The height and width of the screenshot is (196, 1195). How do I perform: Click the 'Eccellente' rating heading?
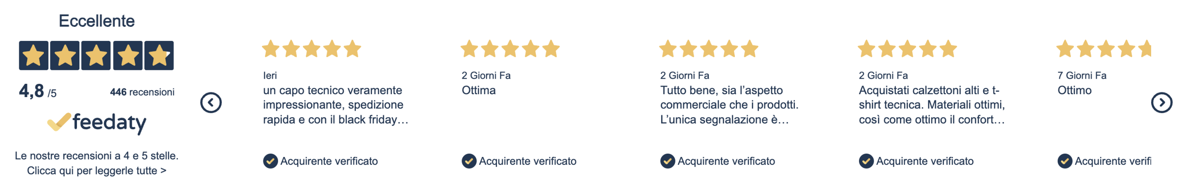click(97, 21)
